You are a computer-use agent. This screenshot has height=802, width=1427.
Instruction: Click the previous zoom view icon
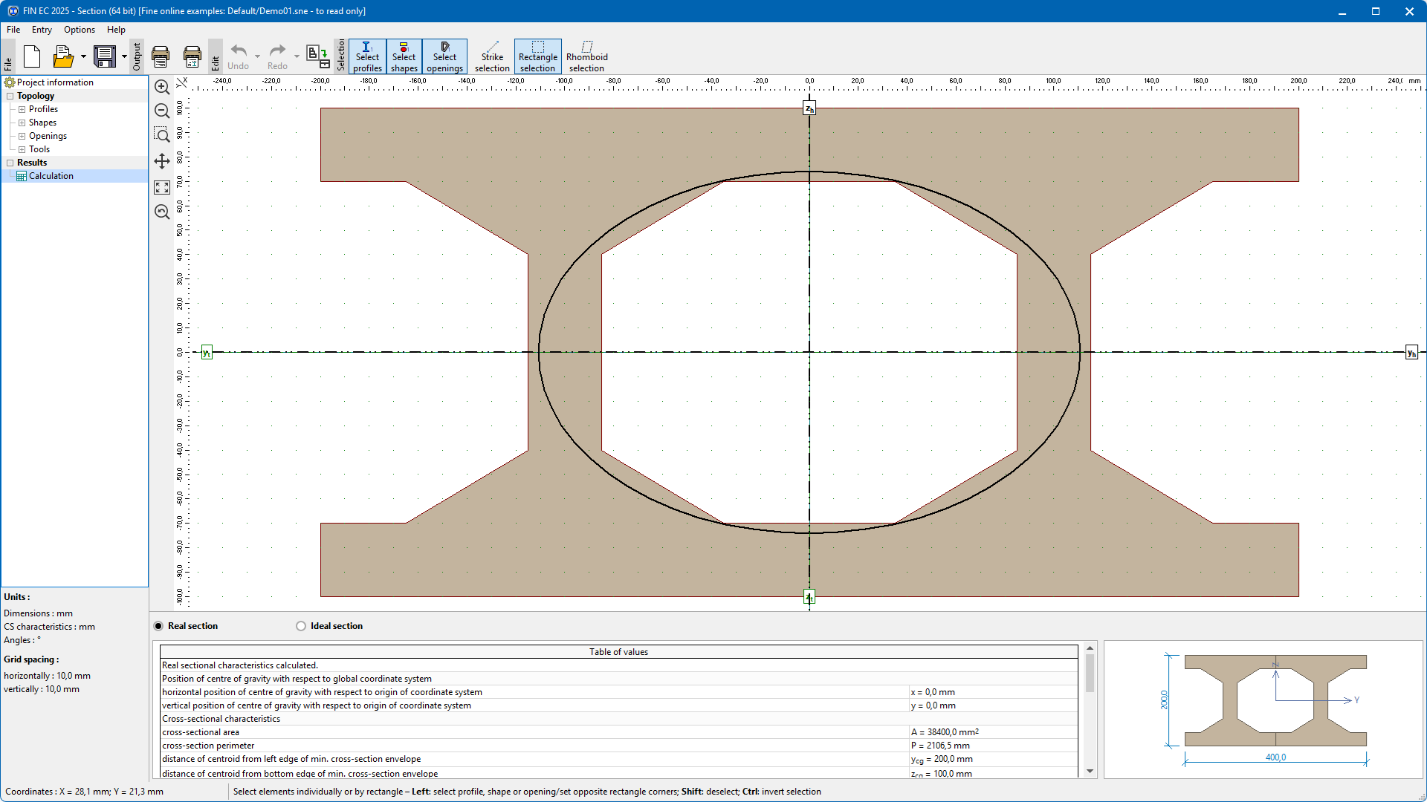[162, 212]
